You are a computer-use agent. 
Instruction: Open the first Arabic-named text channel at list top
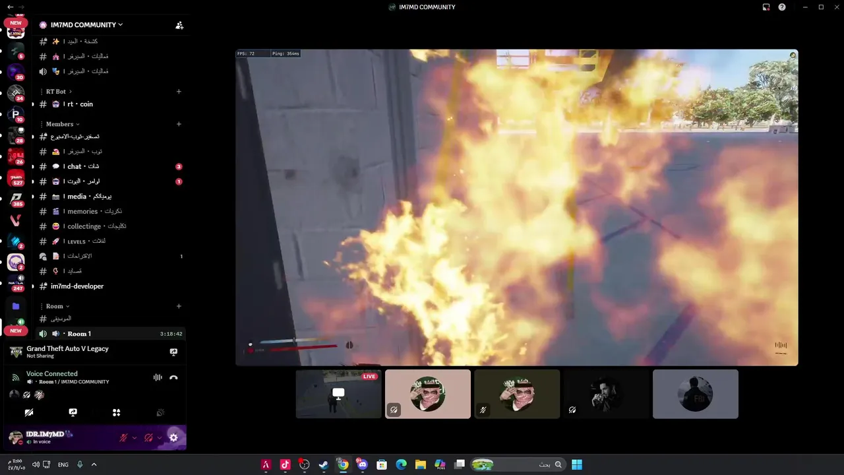coord(110,41)
